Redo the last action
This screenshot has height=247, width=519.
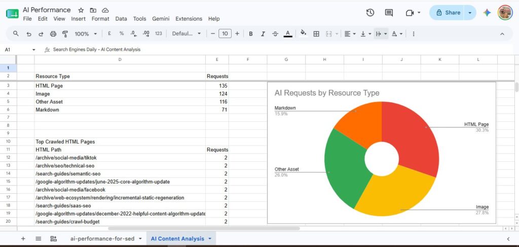(x=41, y=34)
